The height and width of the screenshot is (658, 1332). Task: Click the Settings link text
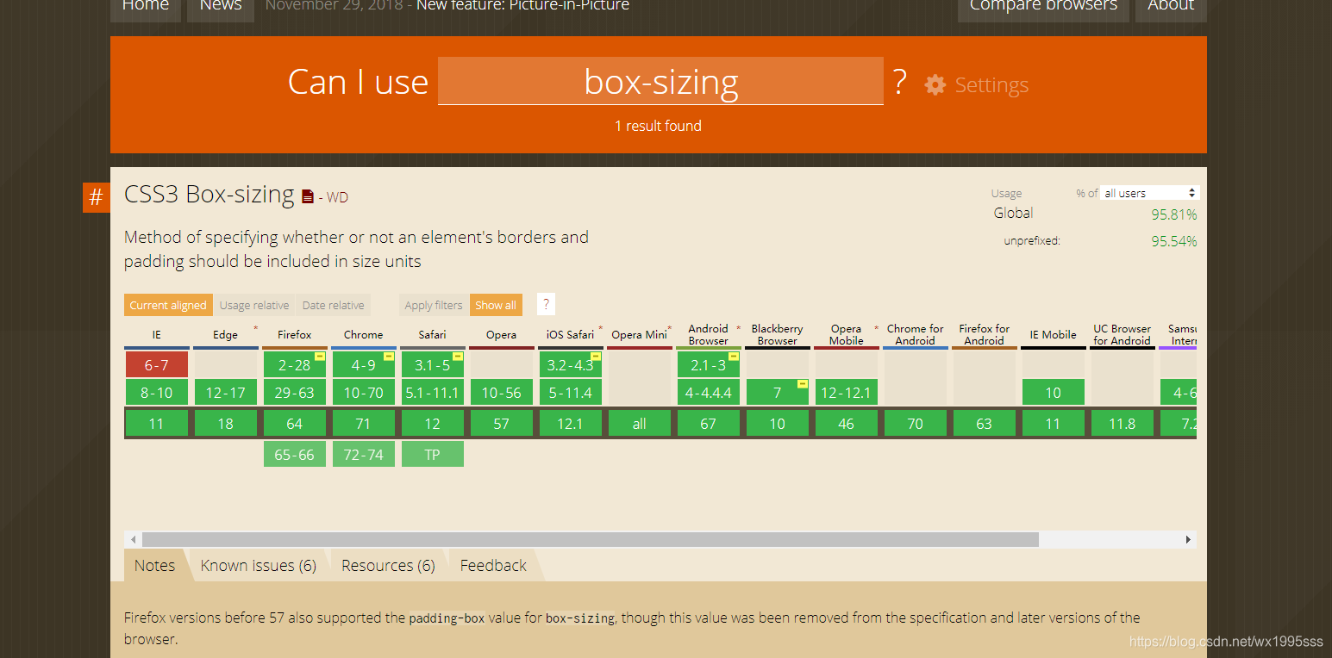pos(991,84)
